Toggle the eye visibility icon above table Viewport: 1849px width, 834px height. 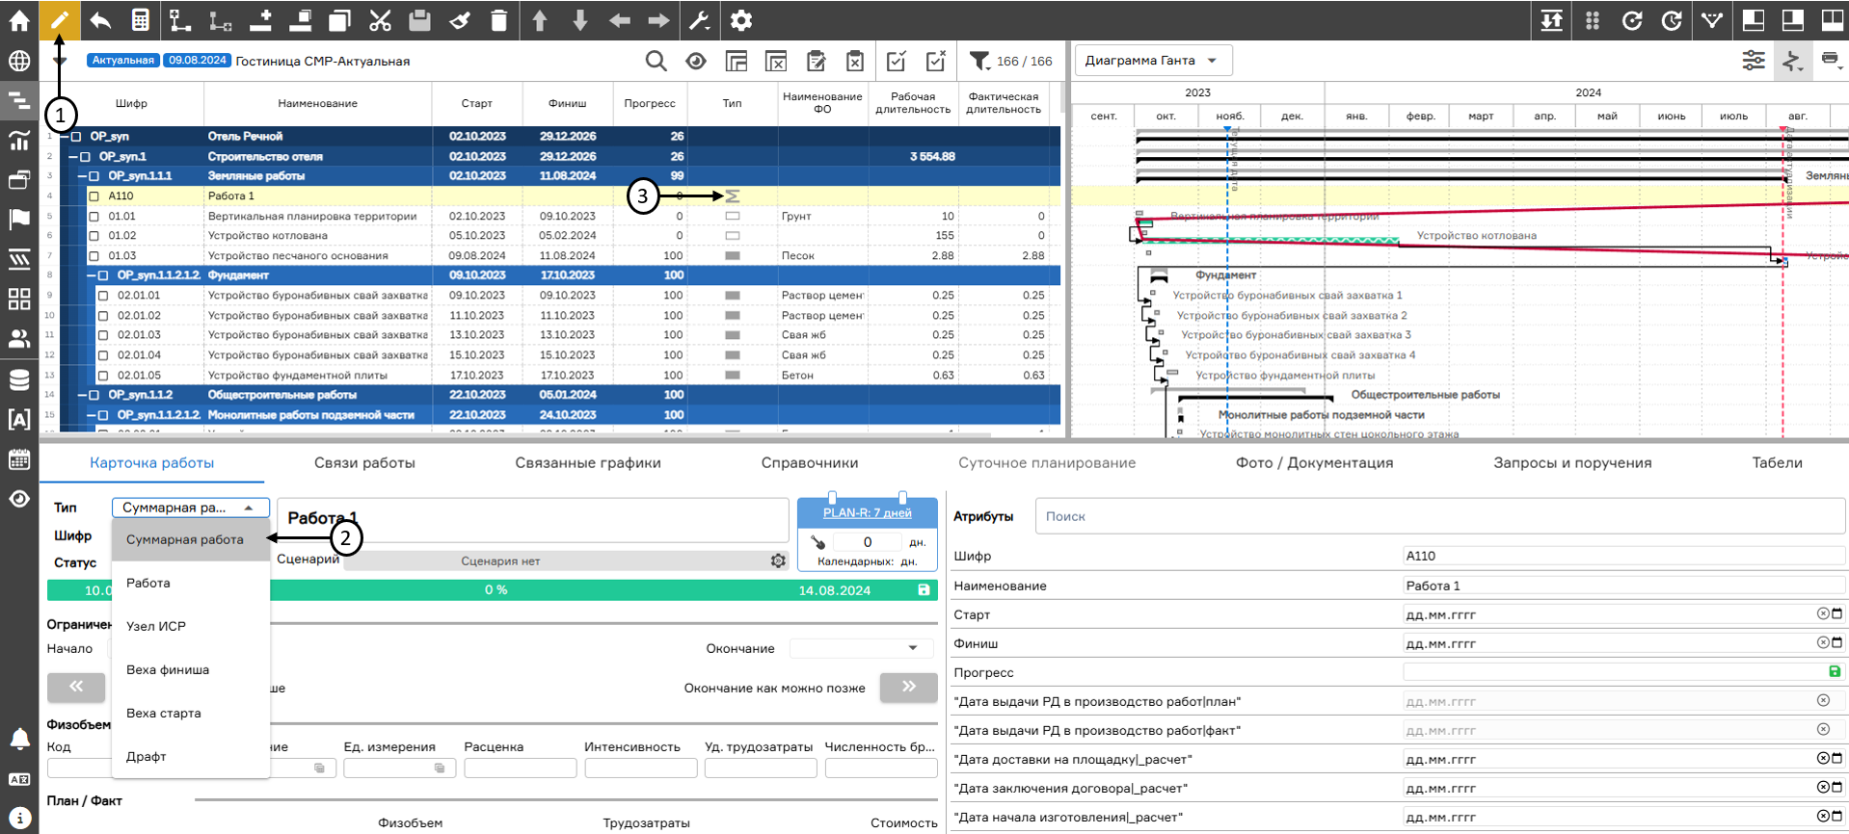click(696, 61)
